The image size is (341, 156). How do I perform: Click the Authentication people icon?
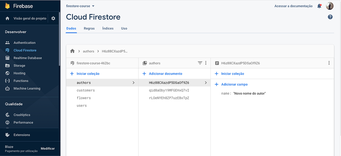7,43
